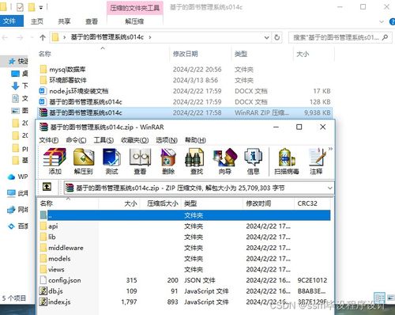Go up one level with the WinRAR up-arrow button
Image resolution: width=395 pixels, height=315 pixels.
point(47,187)
